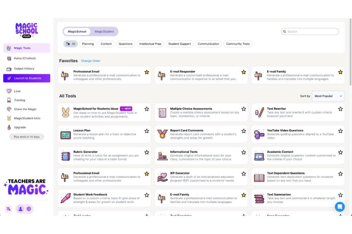This screenshot has width=352, height=234.
Task: Star the IEP Generator tool
Action: tap(243, 174)
